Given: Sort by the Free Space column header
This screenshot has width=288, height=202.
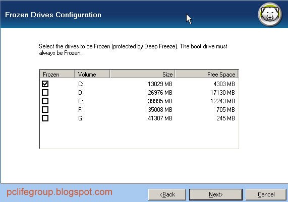Looking at the screenshot, I should pyautogui.click(x=206, y=75).
